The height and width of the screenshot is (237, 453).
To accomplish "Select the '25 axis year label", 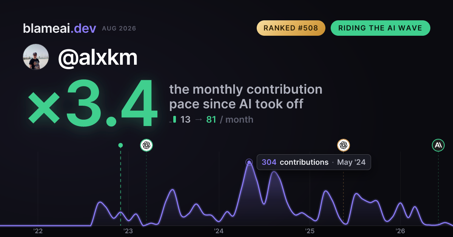I will coord(310,231).
